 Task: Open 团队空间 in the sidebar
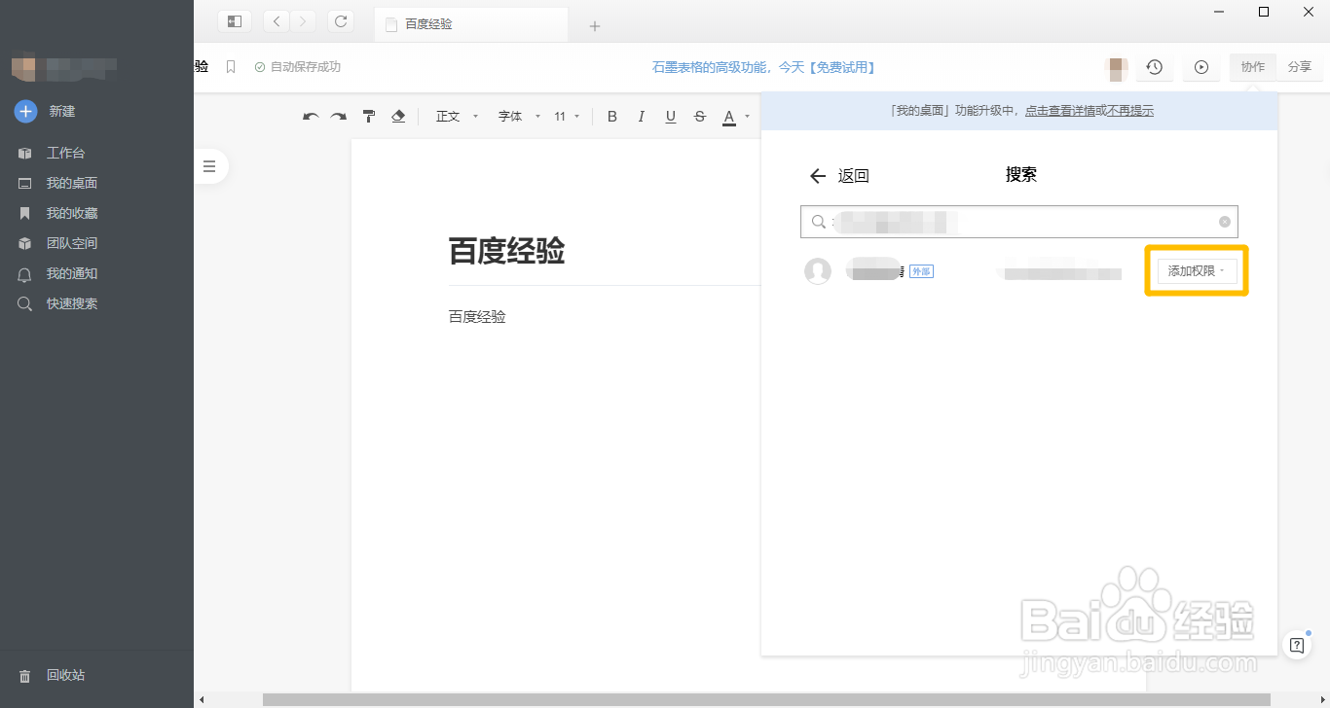tap(71, 243)
